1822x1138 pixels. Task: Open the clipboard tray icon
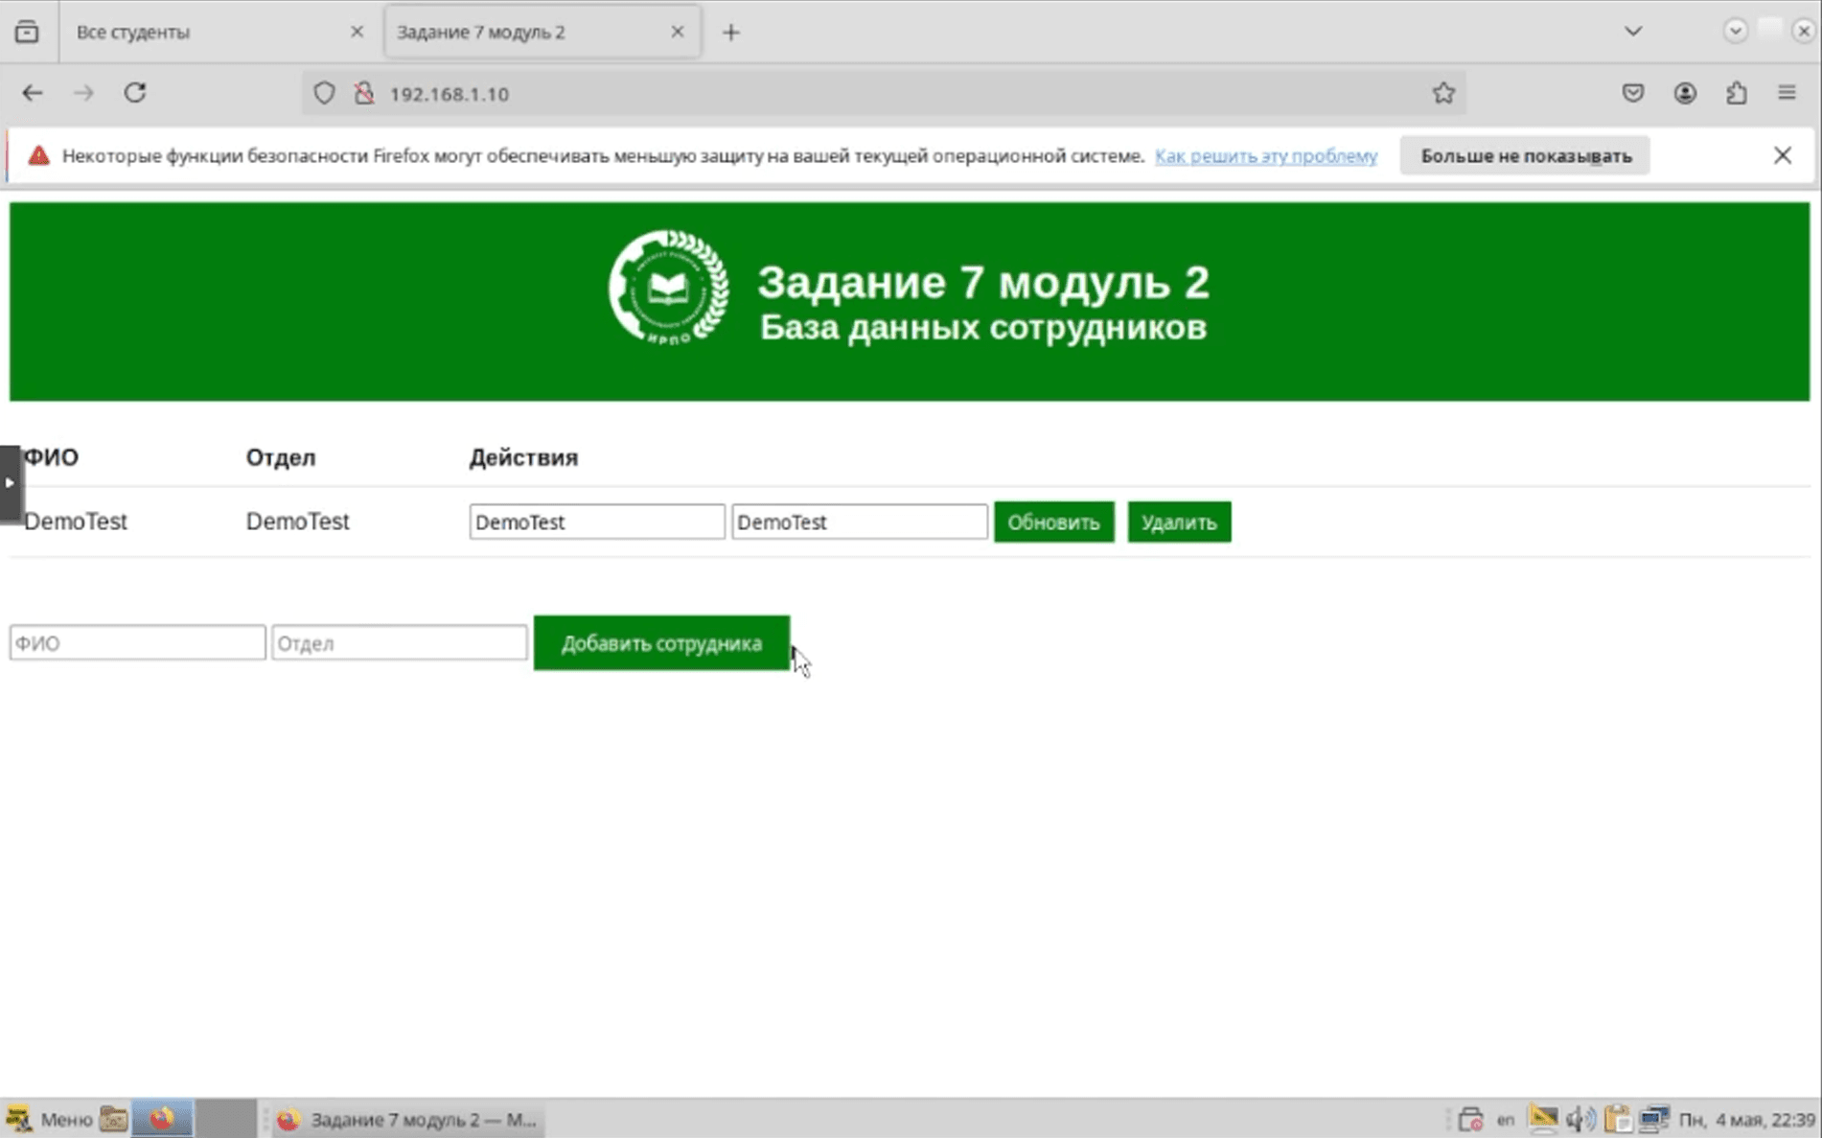tap(1618, 1119)
